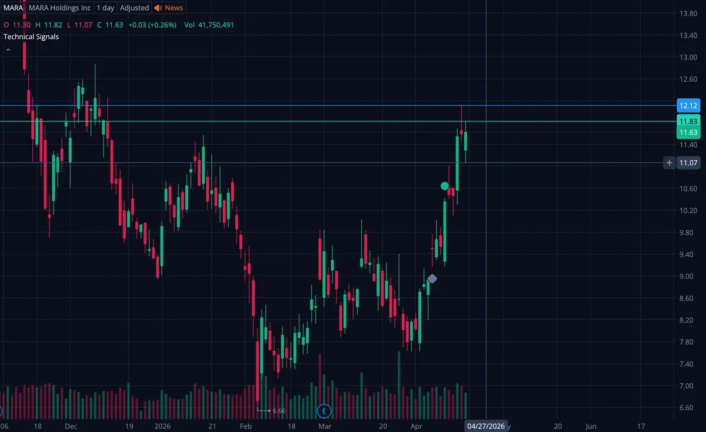This screenshot has height=432, width=706.
Task: Click the +0.03 (+0.26%) change value
Action: [152, 25]
